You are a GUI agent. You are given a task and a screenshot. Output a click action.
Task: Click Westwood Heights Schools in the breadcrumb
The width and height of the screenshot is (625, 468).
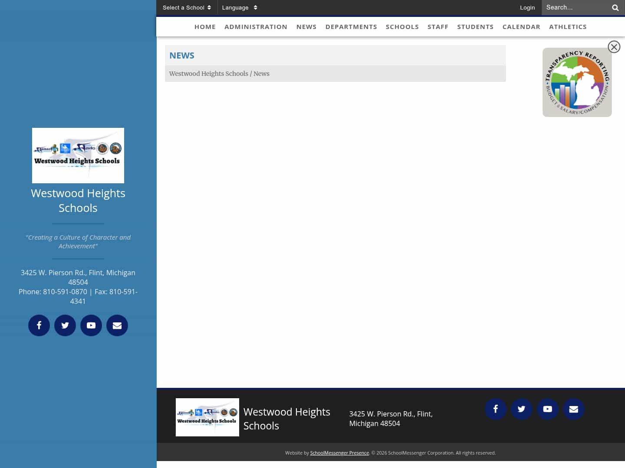tap(209, 74)
